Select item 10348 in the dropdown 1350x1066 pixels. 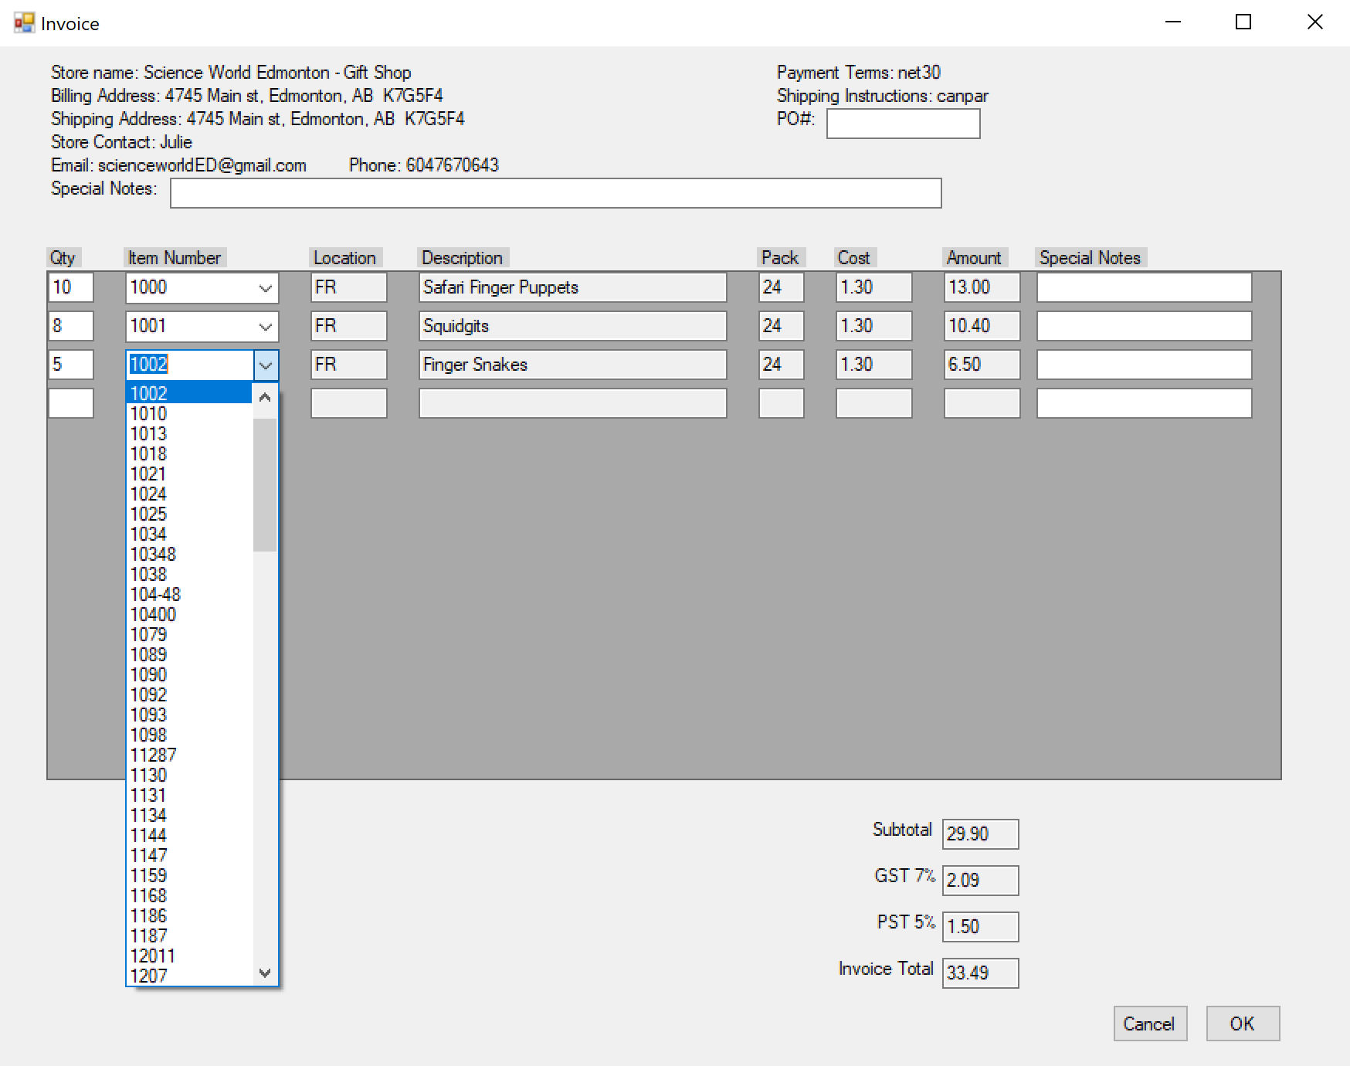[x=189, y=554]
